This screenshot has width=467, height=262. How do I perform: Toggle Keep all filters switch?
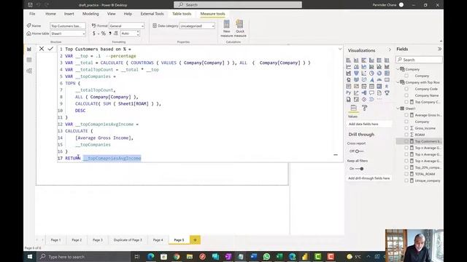[360, 169]
